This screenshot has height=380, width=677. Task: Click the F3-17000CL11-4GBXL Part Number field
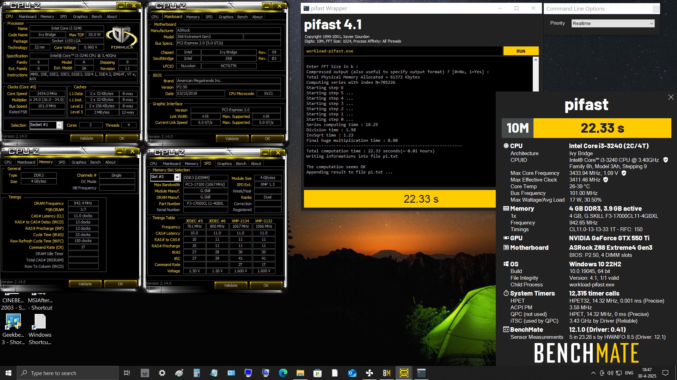pos(205,204)
